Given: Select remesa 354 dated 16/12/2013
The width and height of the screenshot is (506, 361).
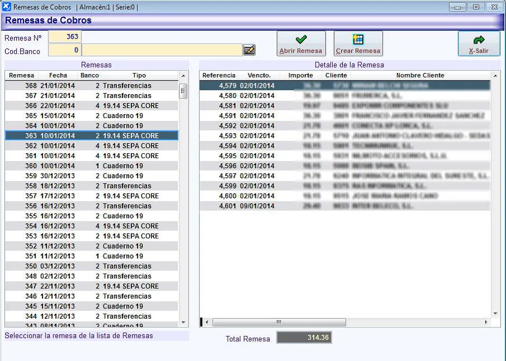Looking at the screenshot, I should click(91, 226).
